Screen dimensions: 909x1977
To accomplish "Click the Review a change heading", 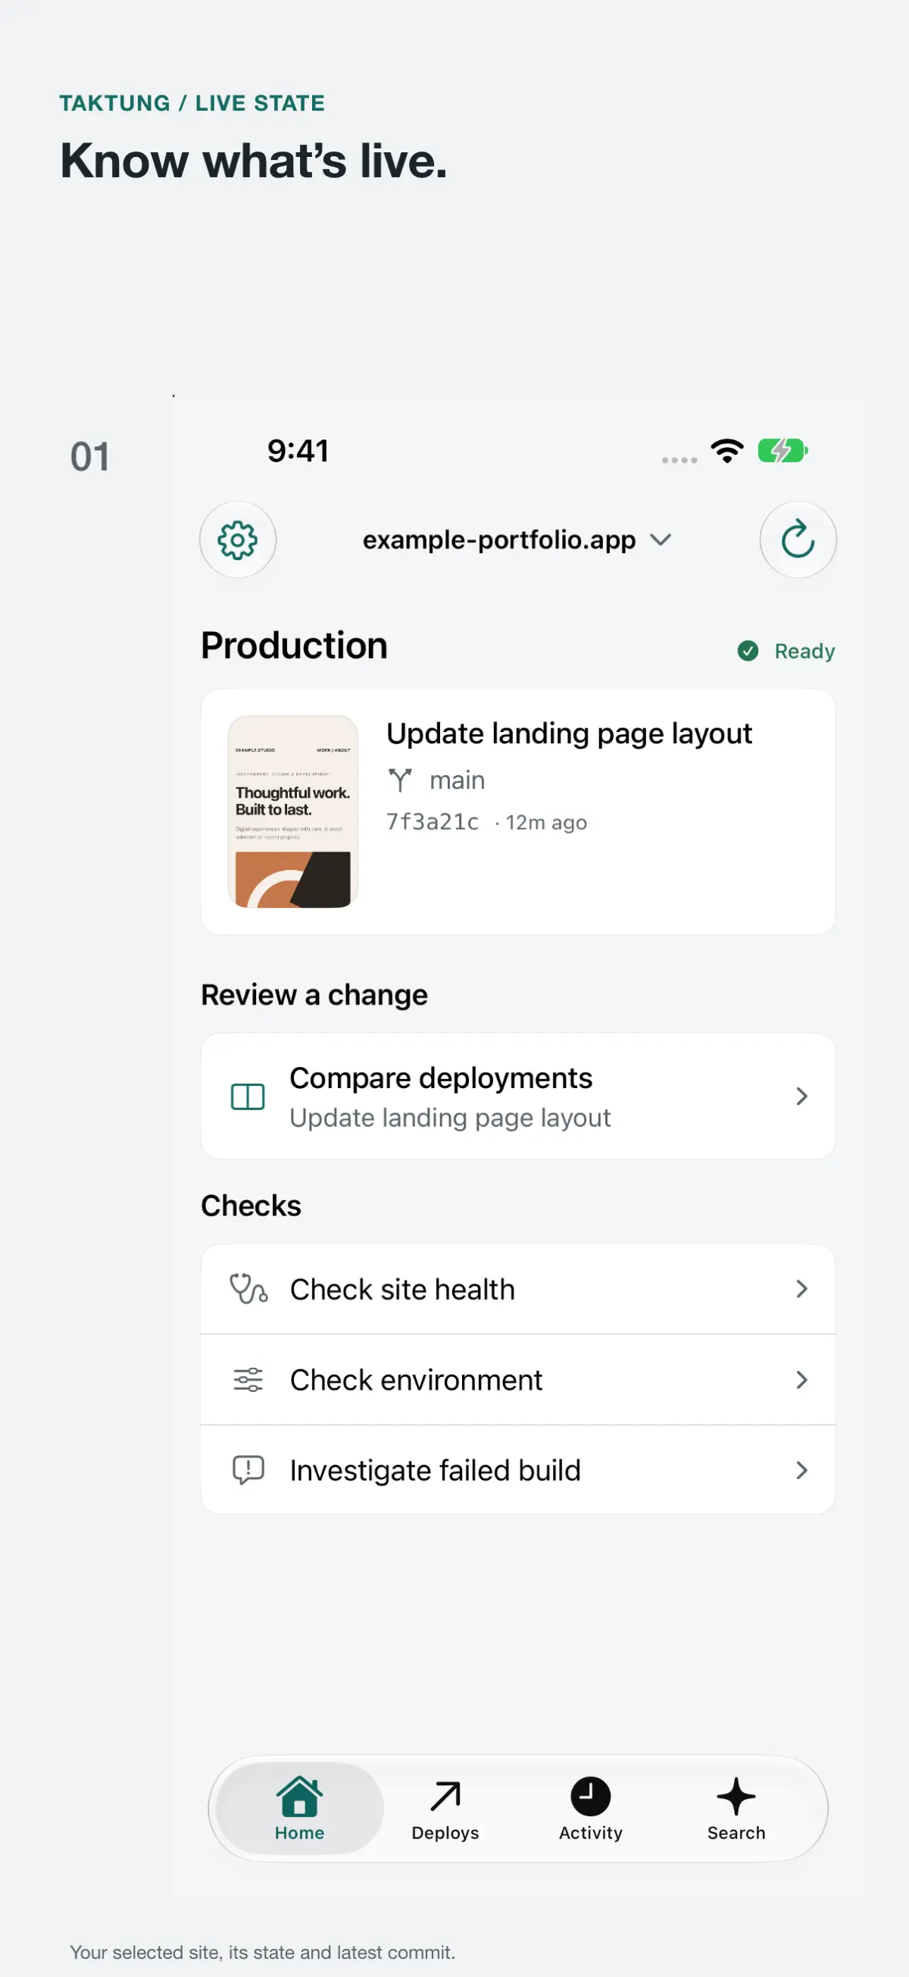I will tap(314, 996).
